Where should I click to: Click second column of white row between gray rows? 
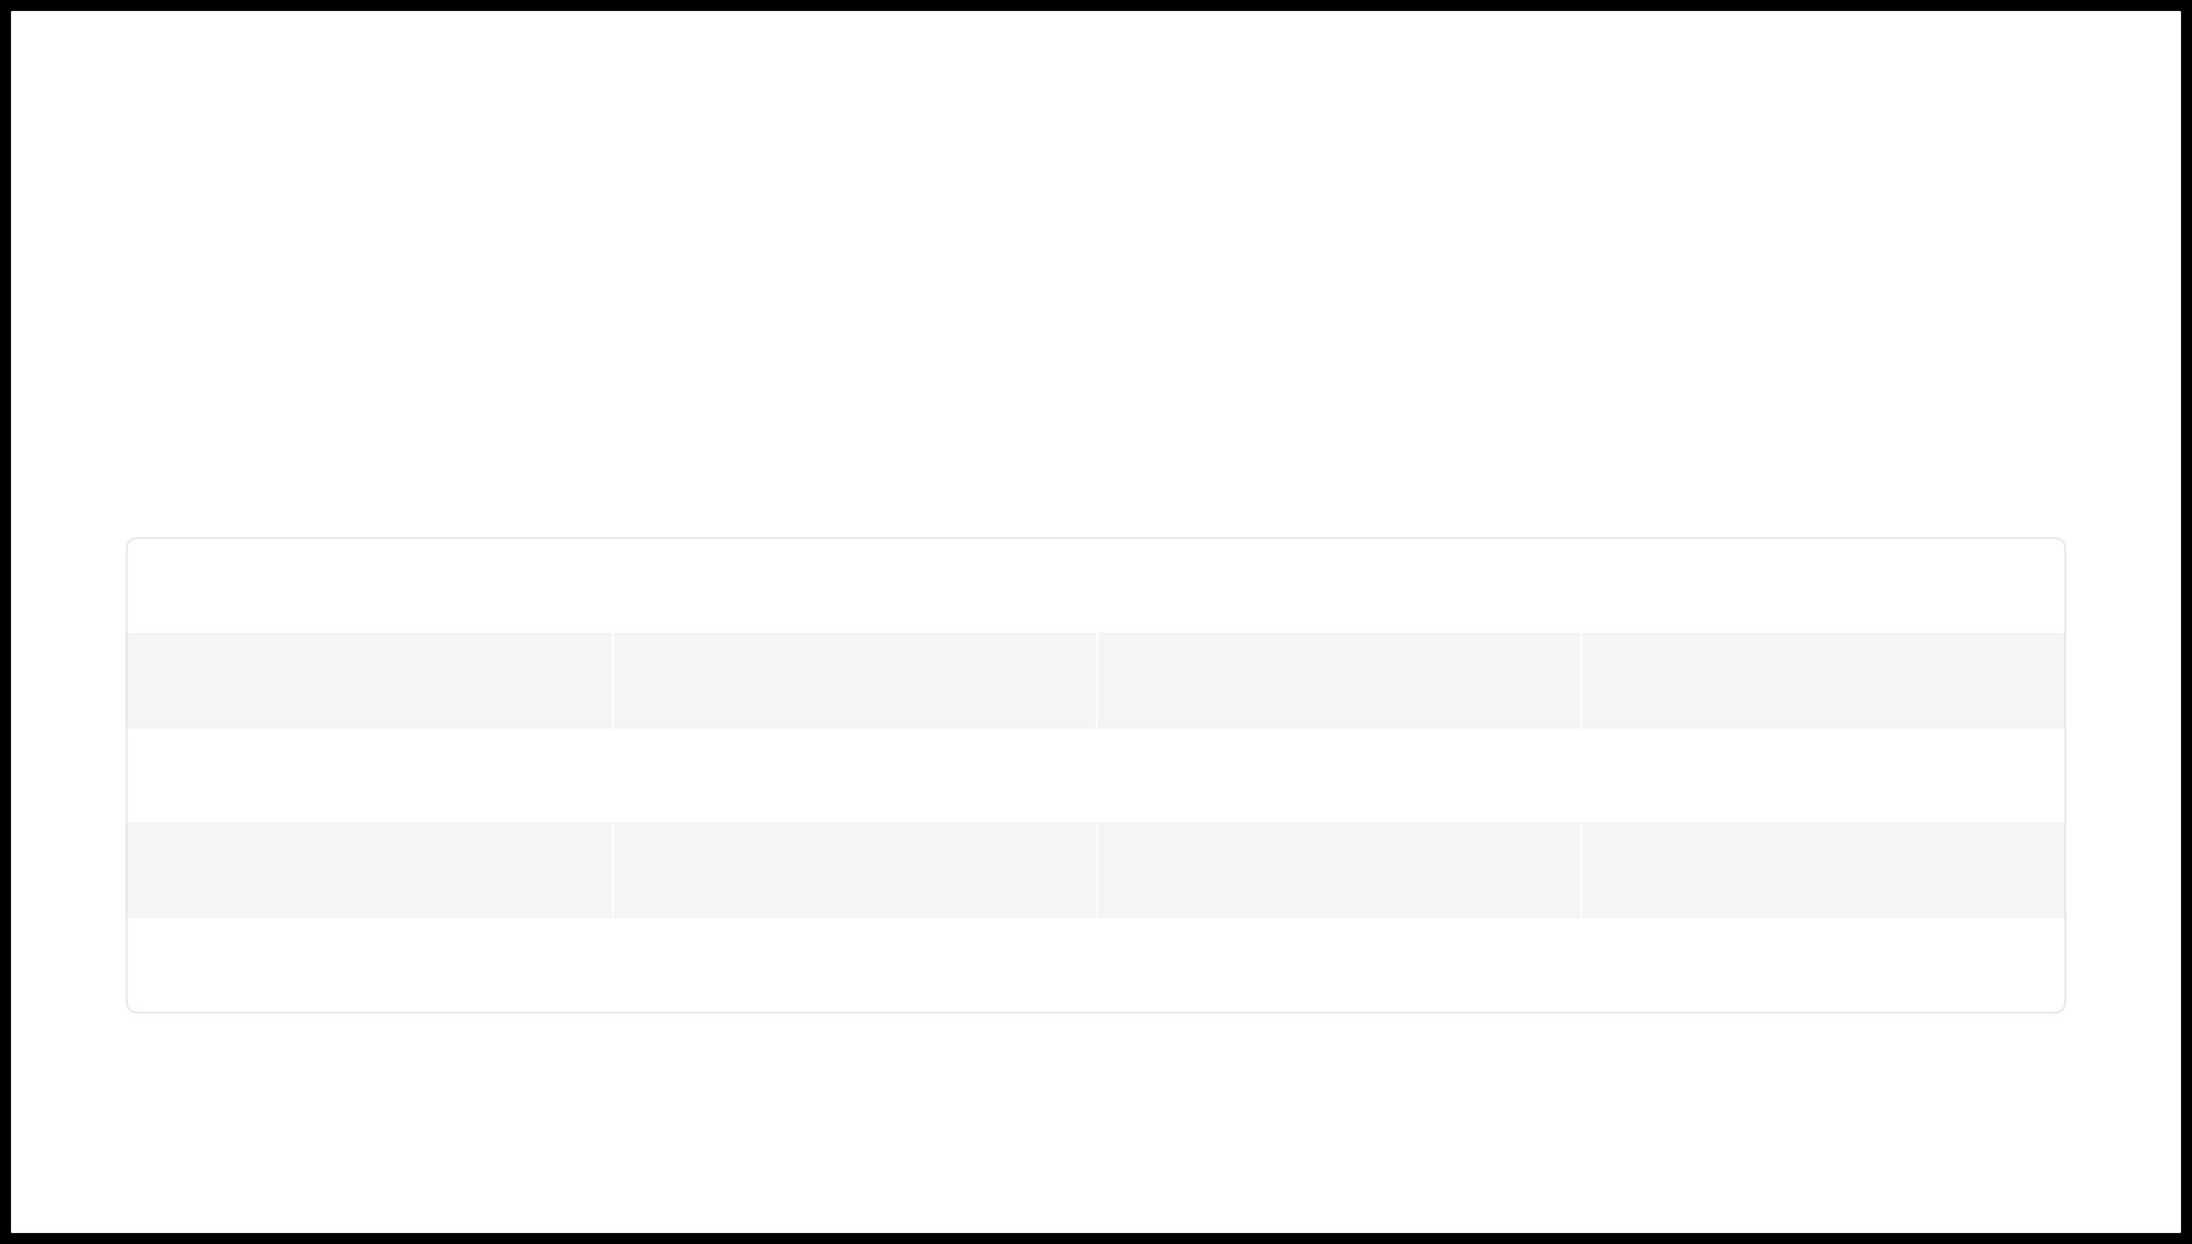[854, 775]
